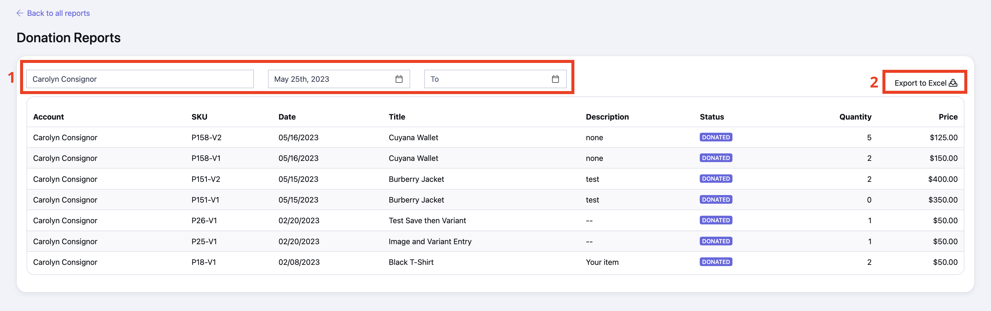The height and width of the screenshot is (311, 991).
Task: Select the SKU P26-V1 cell
Action: click(x=204, y=221)
